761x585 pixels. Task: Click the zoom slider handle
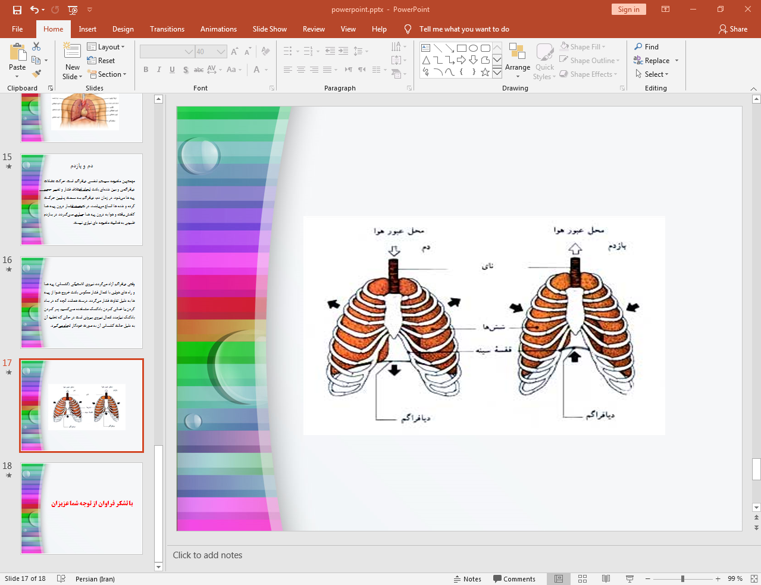pyautogui.click(x=683, y=578)
